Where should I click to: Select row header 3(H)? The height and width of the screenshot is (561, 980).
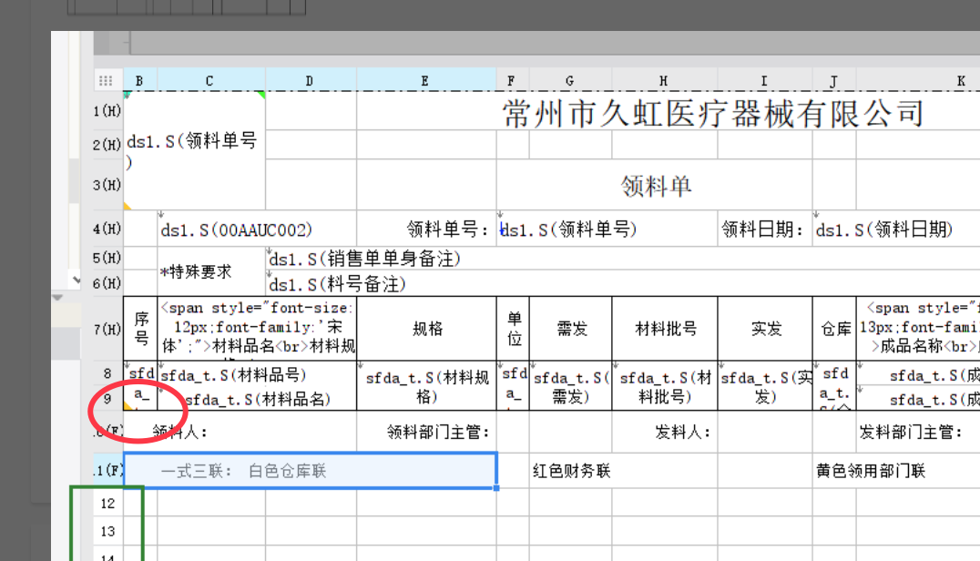click(x=107, y=185)
